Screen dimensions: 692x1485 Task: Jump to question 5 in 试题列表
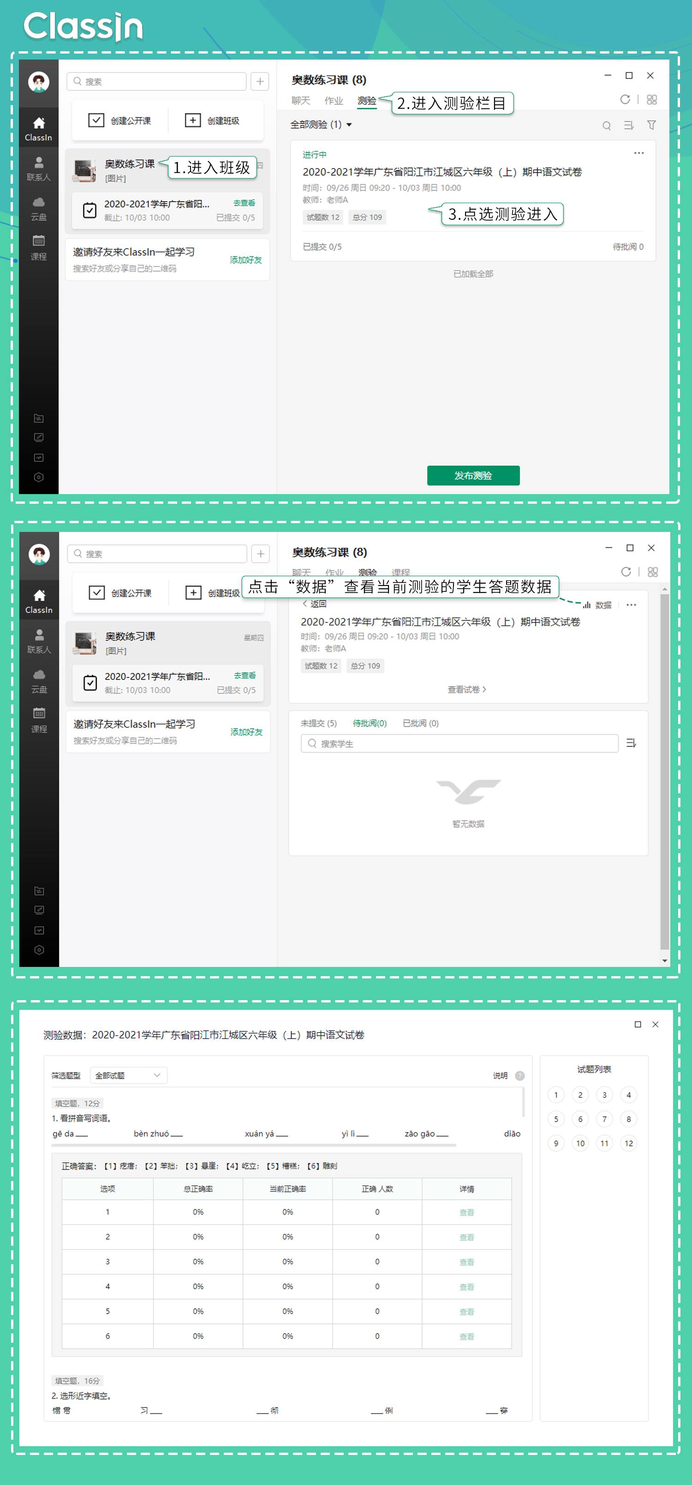click(555, 1119)
